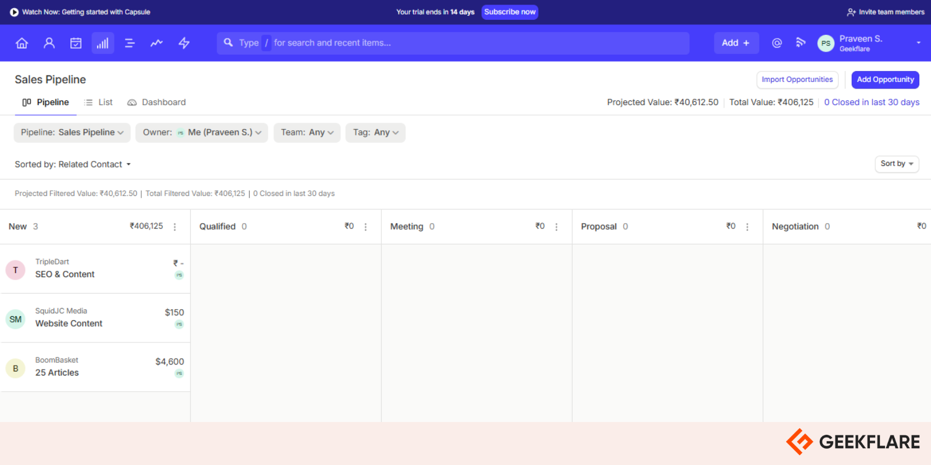931x465 pixels.
Task: Open the Qualified column options menu
Action: point(365,227)
